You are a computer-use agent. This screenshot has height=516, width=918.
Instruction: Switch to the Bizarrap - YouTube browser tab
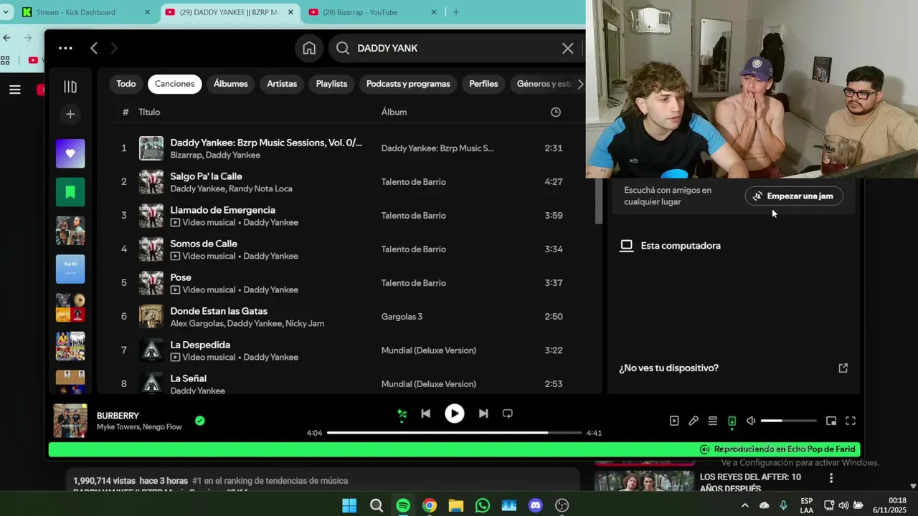click(373, 12)
